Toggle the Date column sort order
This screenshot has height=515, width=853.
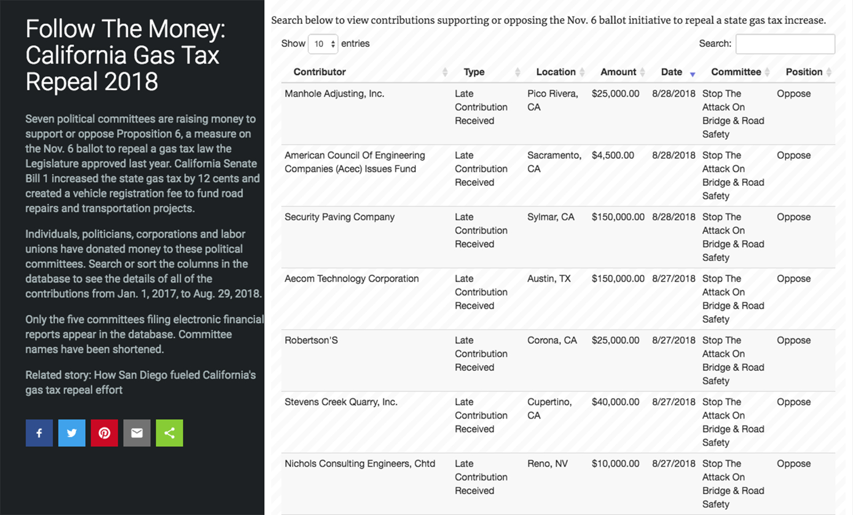(x=672, y=72)
